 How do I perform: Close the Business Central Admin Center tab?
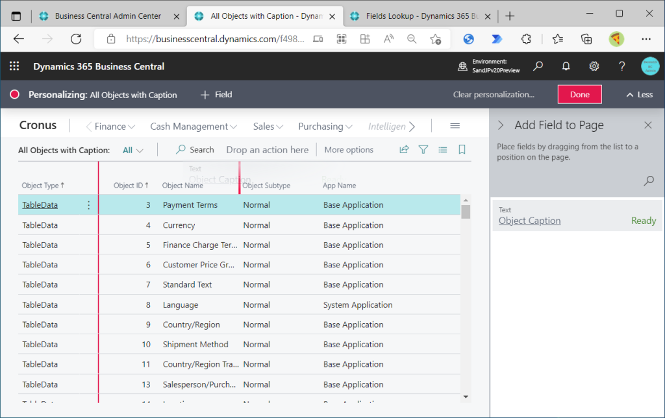(x=177, y=16)
